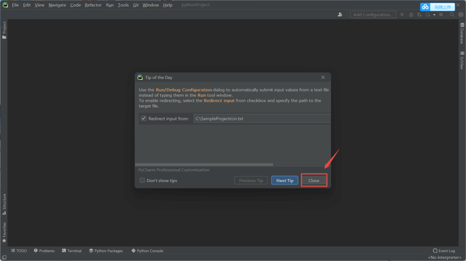Expand the profiler run dropdown arrow
The height and width of the screenshot is (261, 466).
tap(435, 15)
